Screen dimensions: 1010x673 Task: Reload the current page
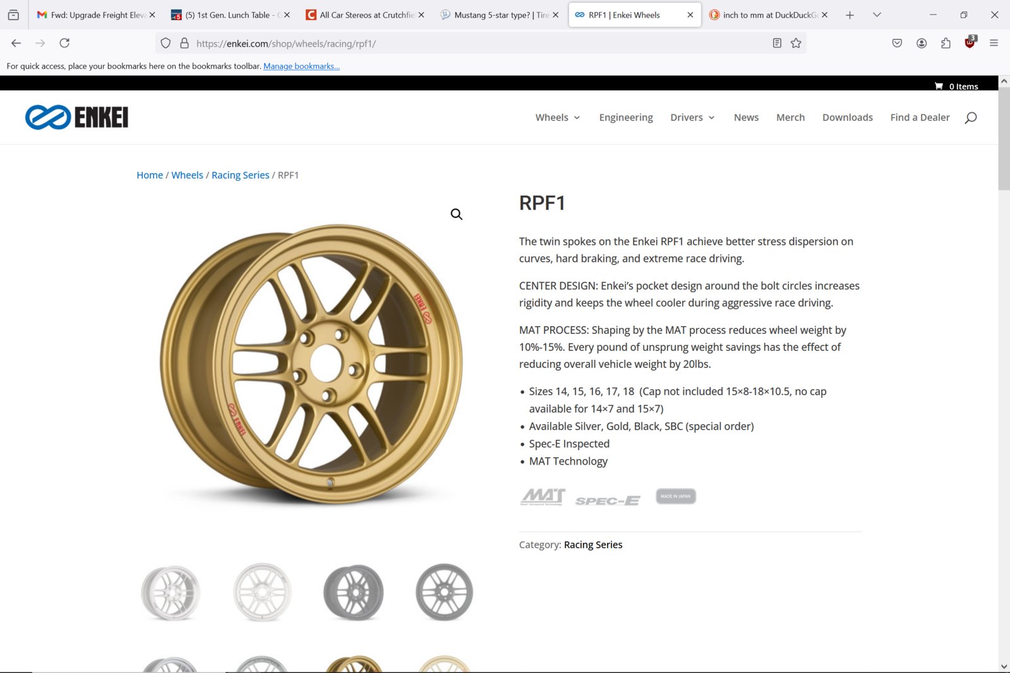point(64,43)
